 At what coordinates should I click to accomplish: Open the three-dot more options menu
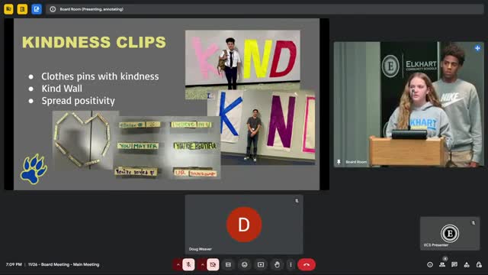tap(291, 265)
